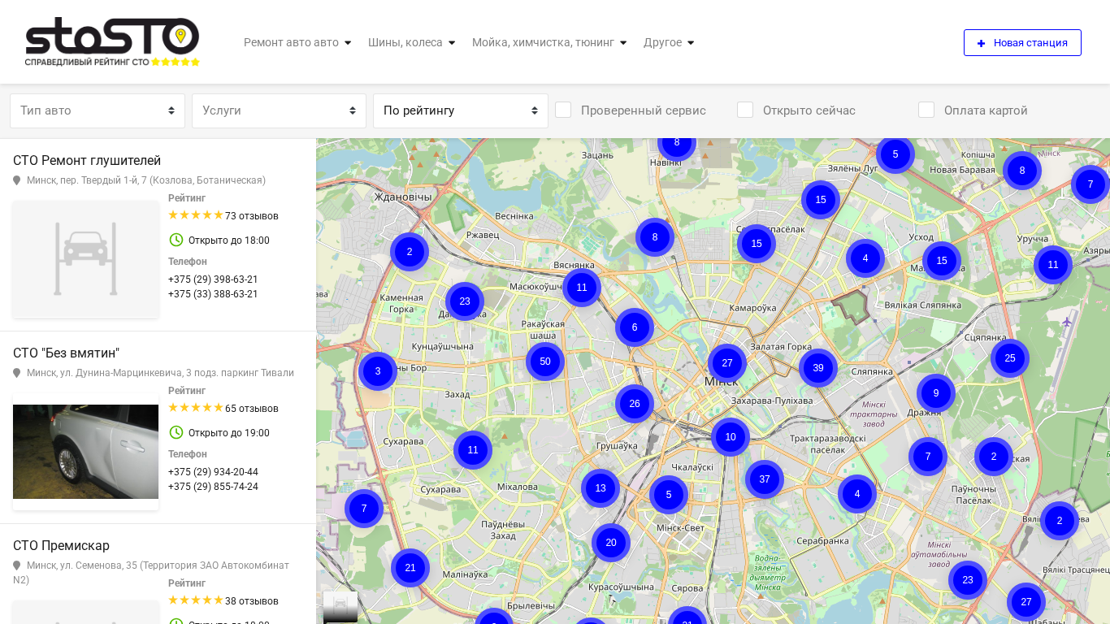Open the По рейтингу sorting dropdown
Viewport: 1110px width, 624px height.
coord(460,110)
